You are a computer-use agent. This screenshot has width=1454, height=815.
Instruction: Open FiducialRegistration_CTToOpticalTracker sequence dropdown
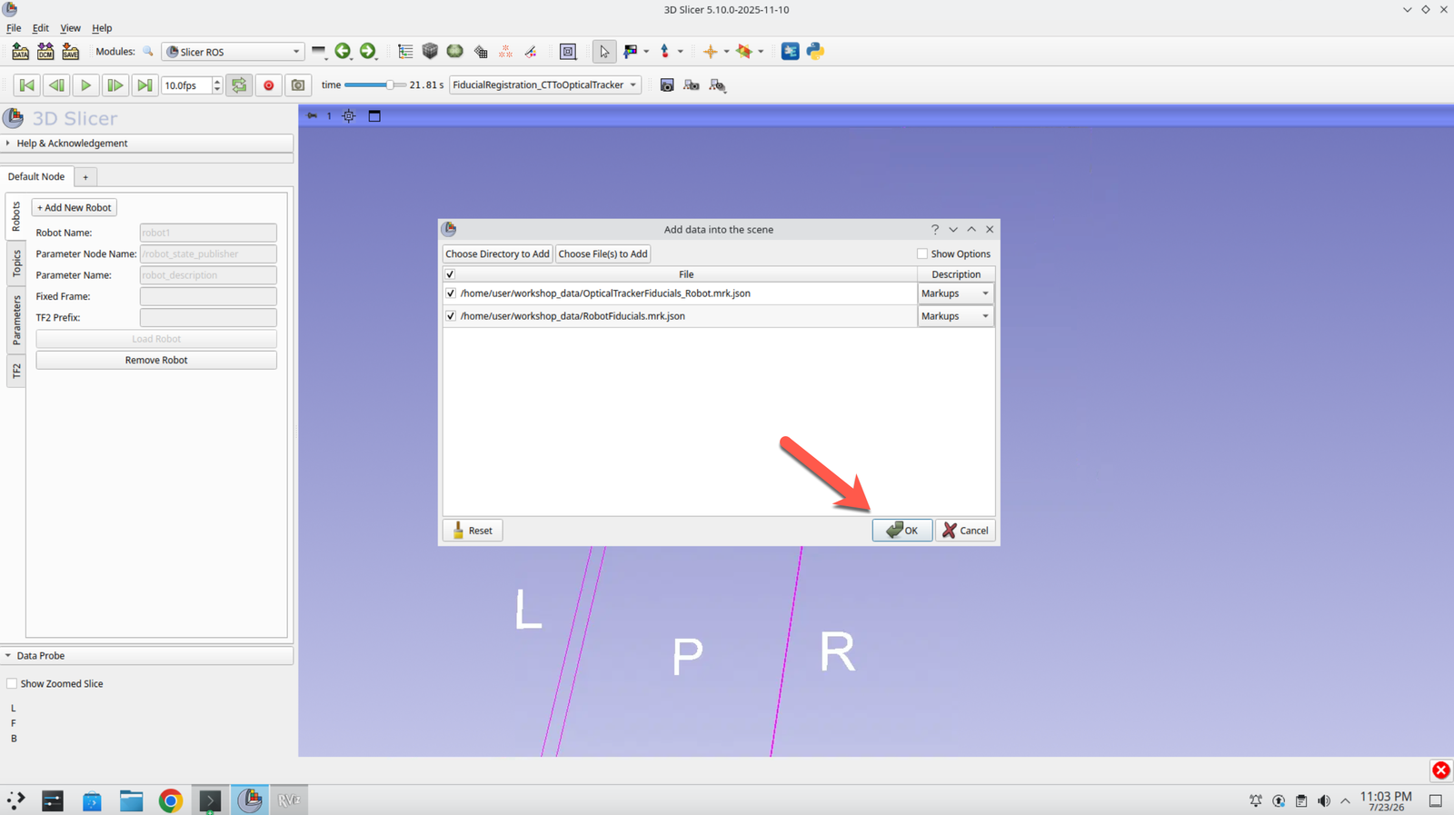point(545,85)
